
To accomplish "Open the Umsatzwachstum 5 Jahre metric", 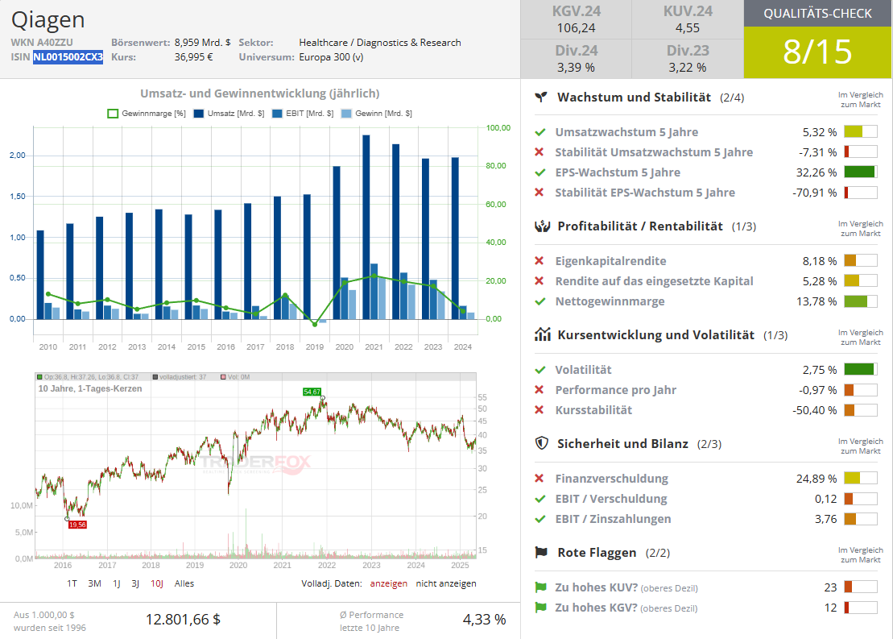I will point(626,132).
